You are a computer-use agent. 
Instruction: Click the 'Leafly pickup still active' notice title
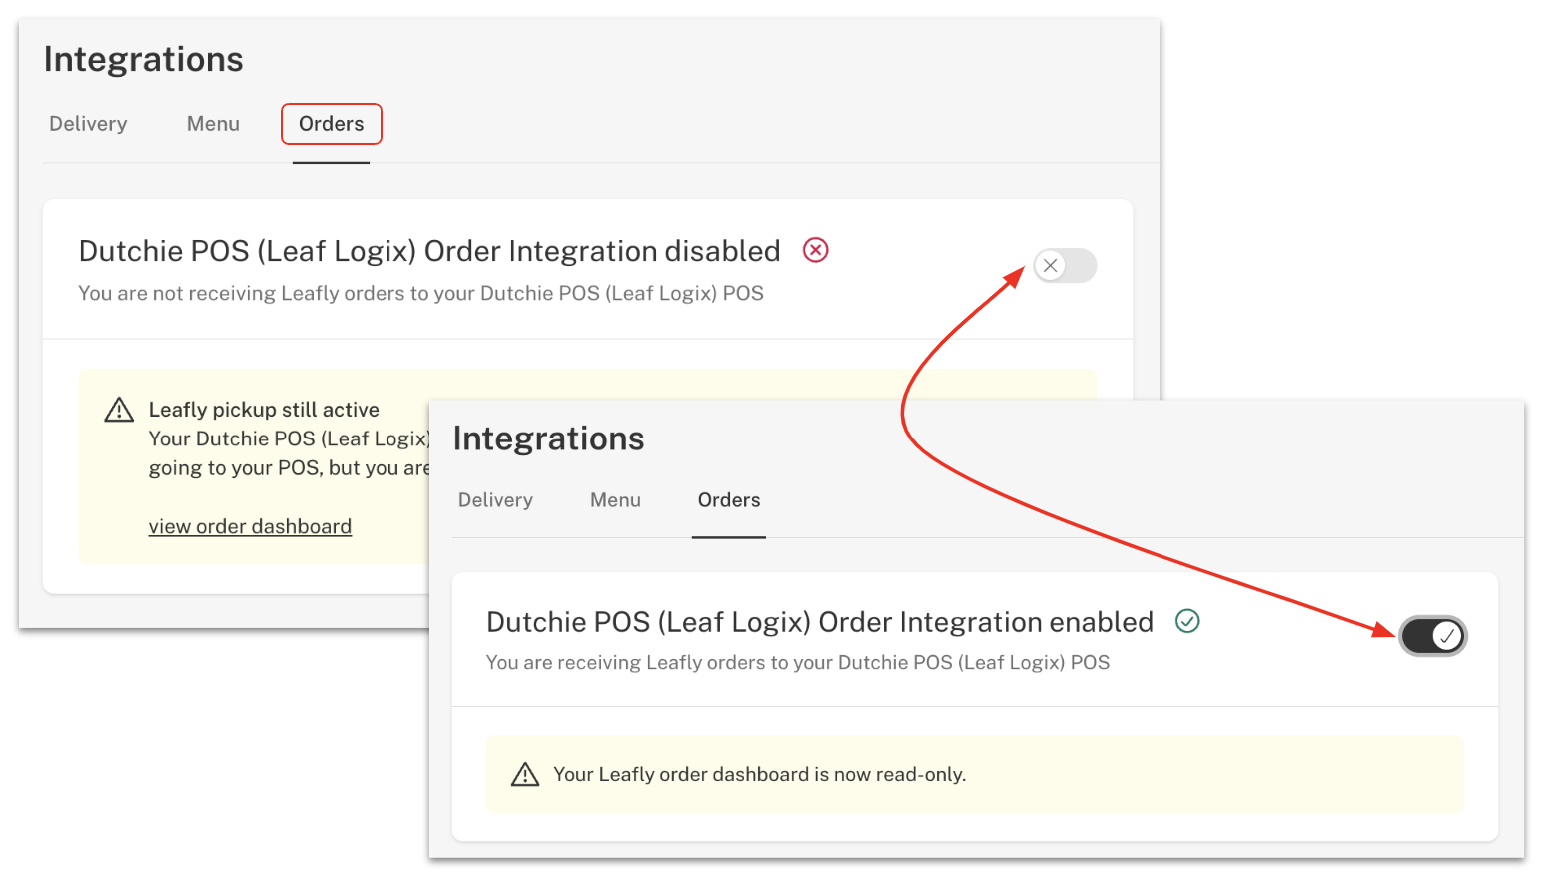[264, 410]
